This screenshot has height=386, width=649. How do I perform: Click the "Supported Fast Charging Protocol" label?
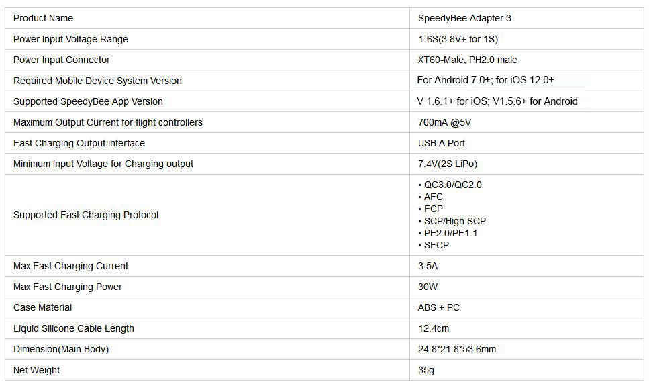point(86,215)
